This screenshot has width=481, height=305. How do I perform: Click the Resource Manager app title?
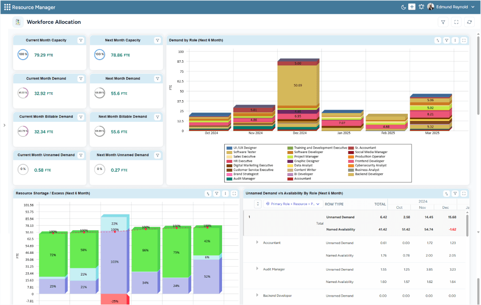(34, 8)
